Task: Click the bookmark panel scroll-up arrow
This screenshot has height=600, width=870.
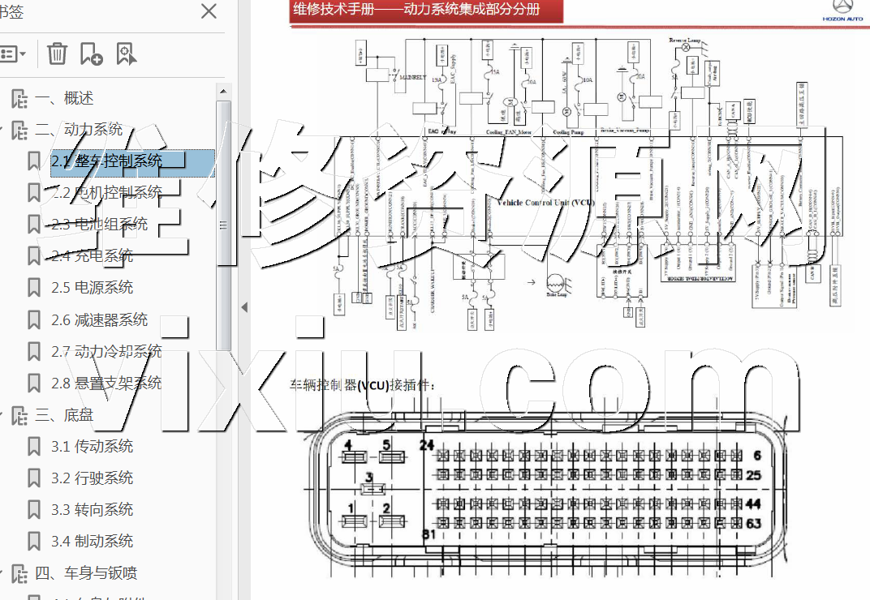Action: point(223,90)
